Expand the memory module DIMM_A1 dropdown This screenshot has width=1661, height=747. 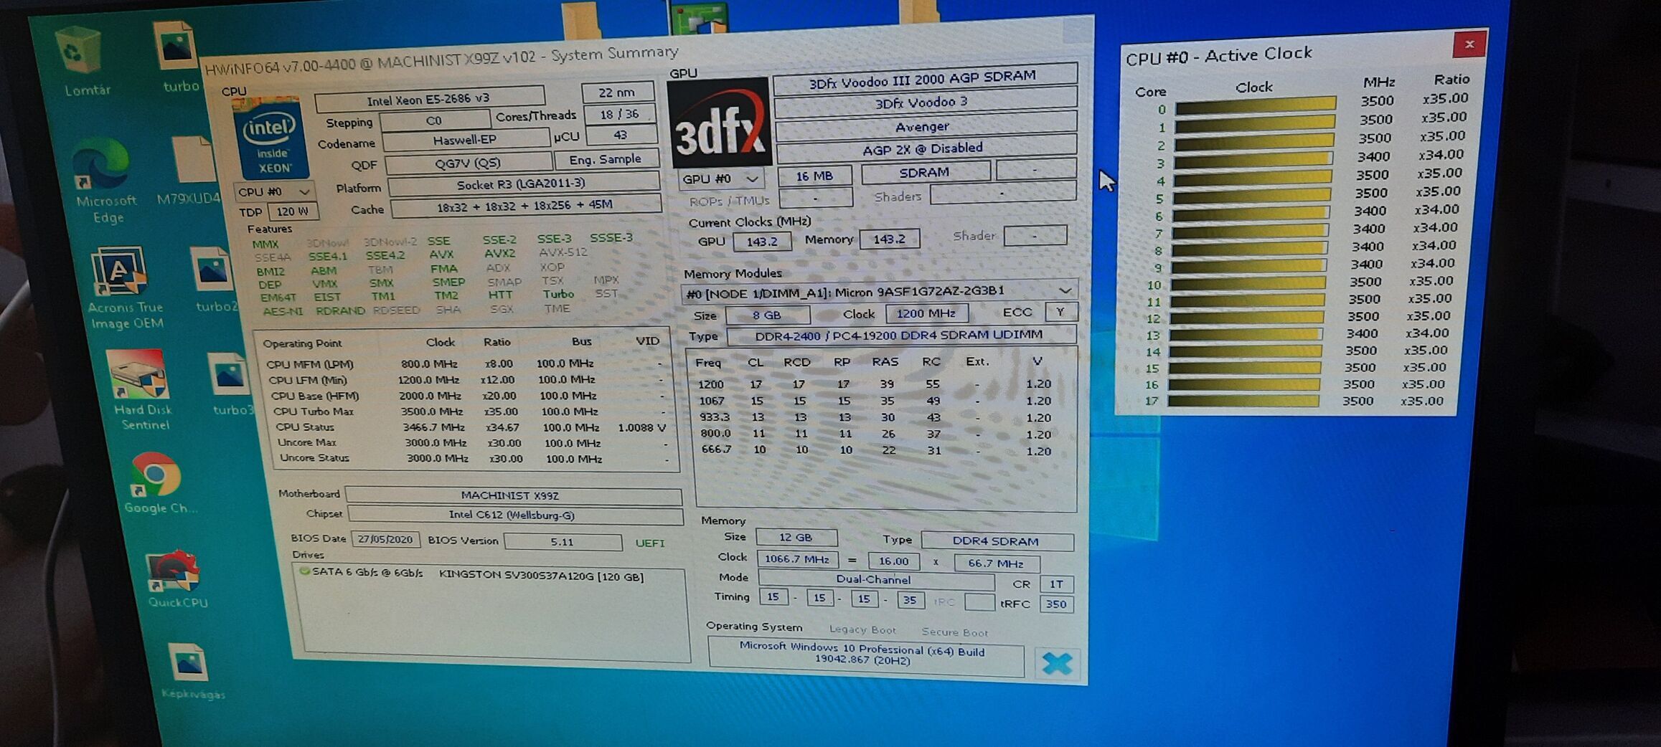coord(879,291)
